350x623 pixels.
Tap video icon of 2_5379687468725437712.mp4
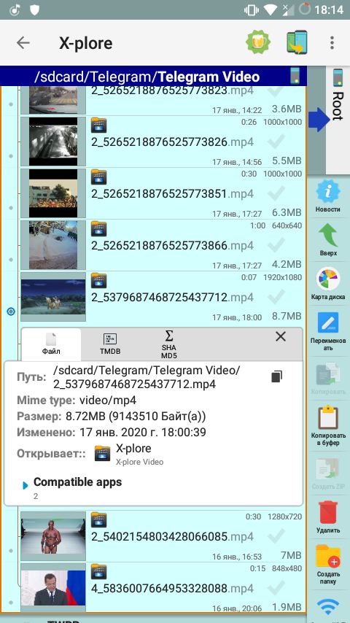98,281
